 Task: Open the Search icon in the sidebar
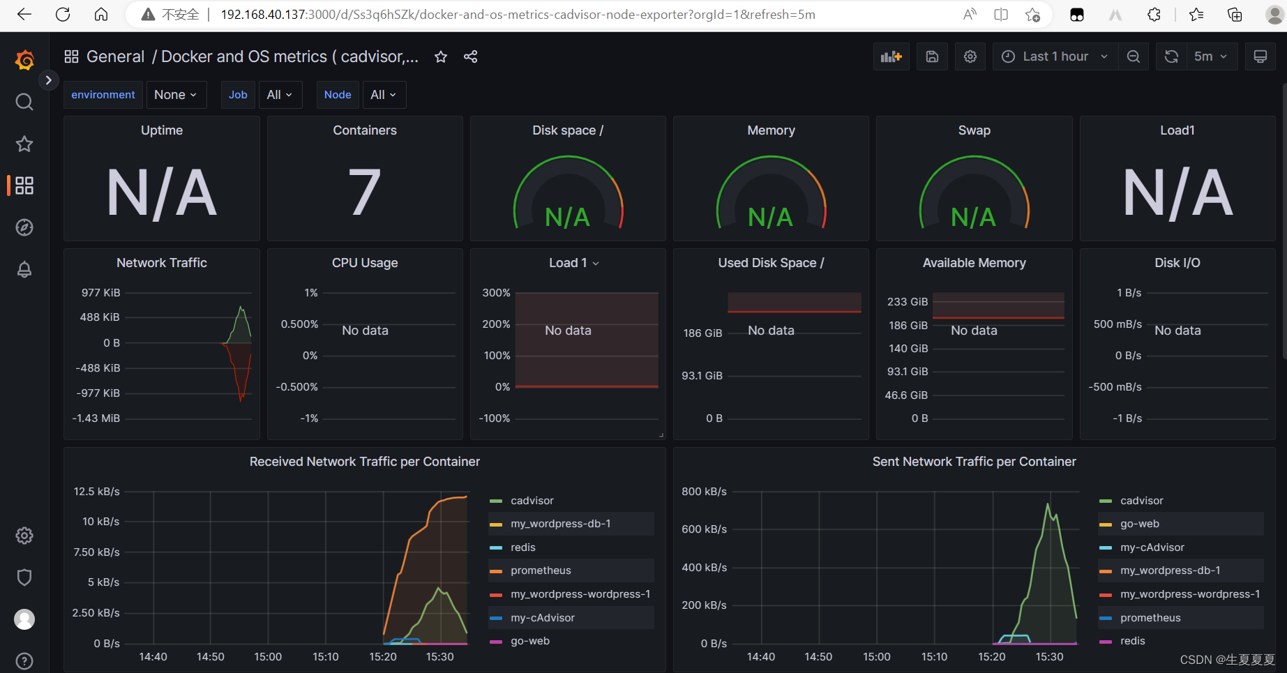click(24, 102)
